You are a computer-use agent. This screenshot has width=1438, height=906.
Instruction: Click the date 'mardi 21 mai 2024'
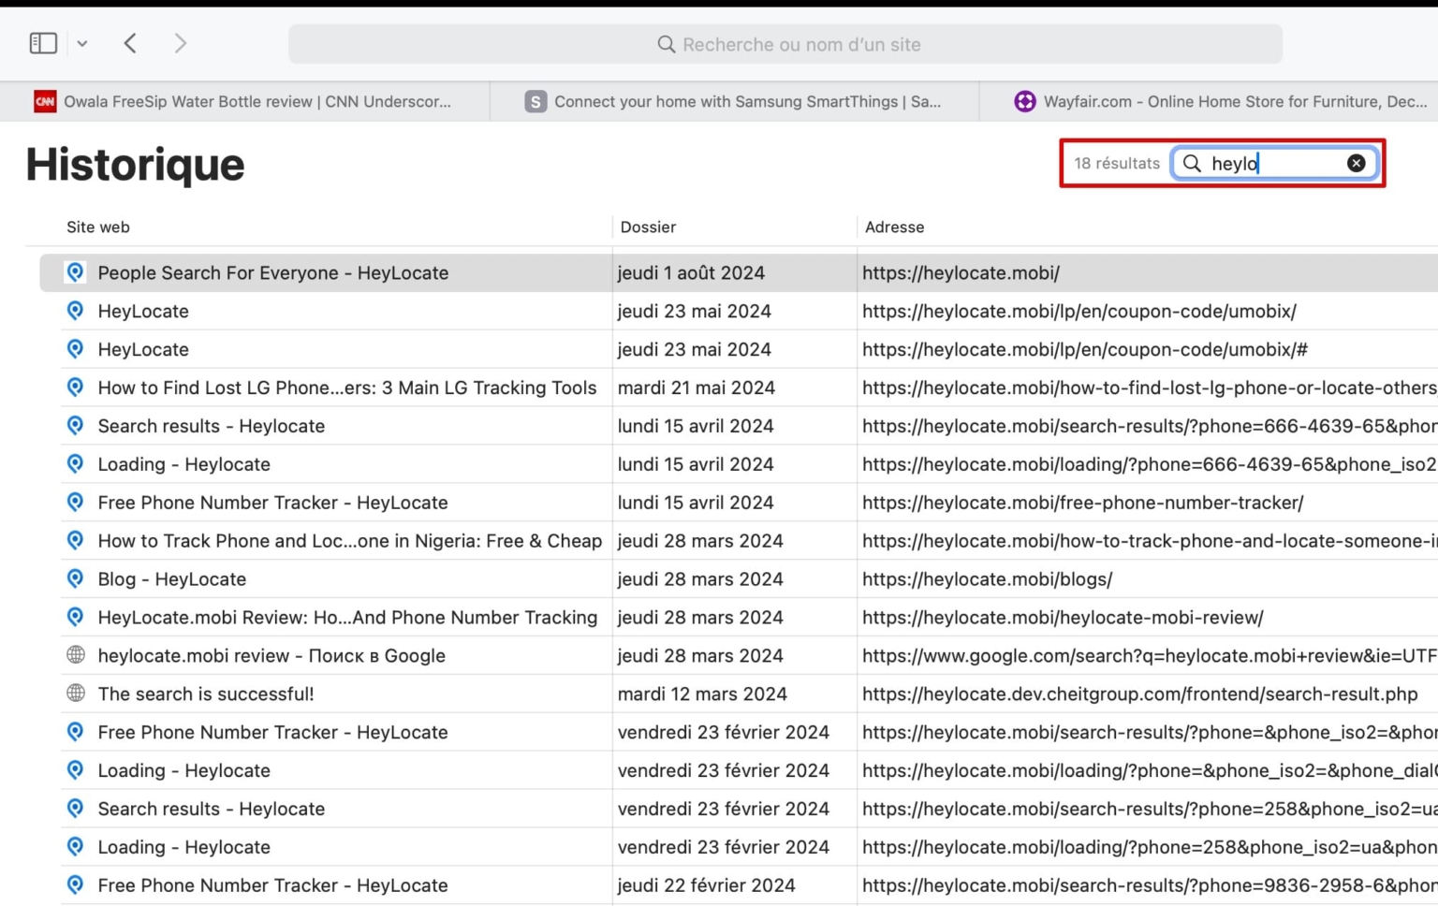pyautogui.click(x=697, y=387)
